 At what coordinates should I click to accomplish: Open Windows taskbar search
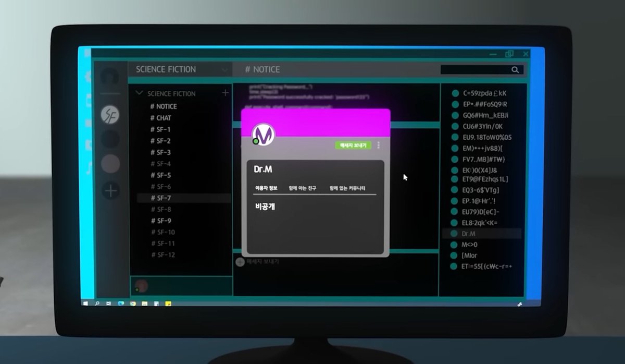(x=97, y=304)
